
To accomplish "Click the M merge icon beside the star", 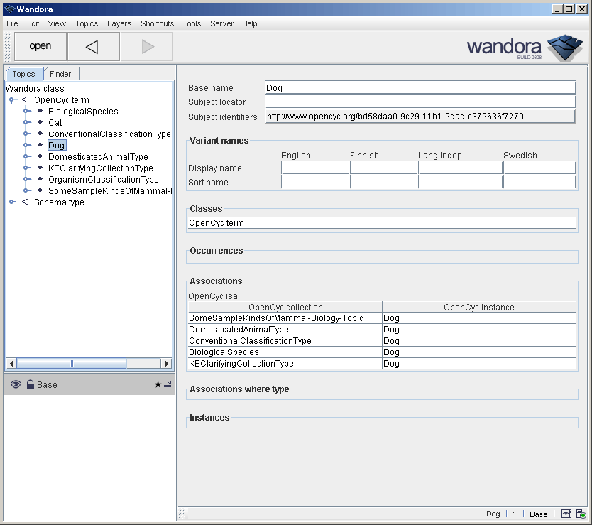I will pos(166,384).
